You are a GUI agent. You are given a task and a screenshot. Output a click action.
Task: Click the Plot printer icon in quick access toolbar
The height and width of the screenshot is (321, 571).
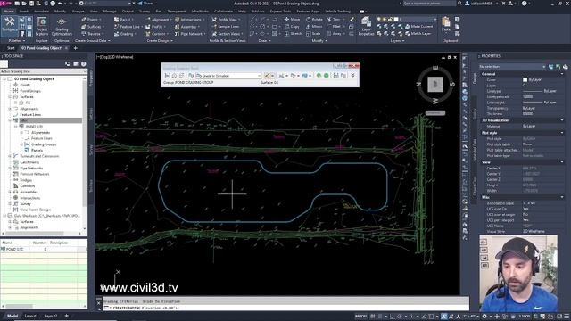pos(53,4)
